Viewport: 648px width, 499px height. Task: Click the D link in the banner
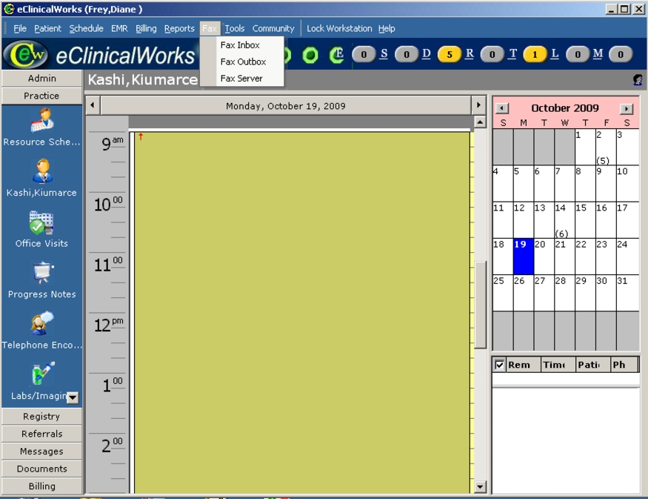pyautogui.click(x=427, y=54)
